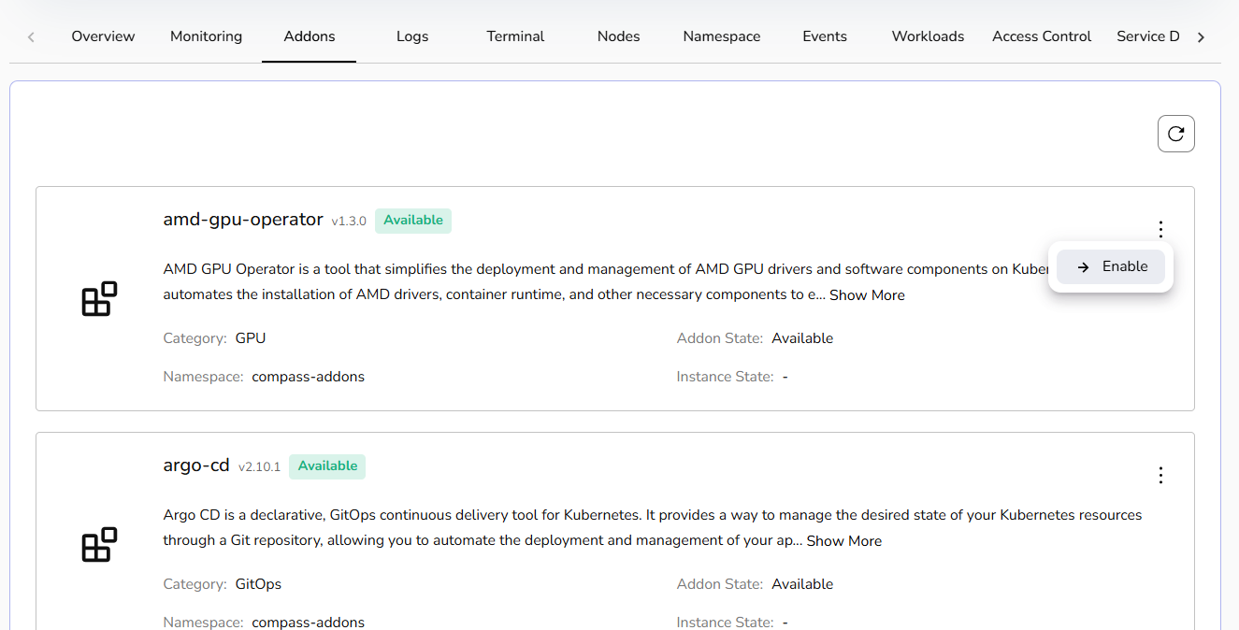Switch to the Nodes tab
This screenshot has width=1239, height=630.
[x=618, y=36]
